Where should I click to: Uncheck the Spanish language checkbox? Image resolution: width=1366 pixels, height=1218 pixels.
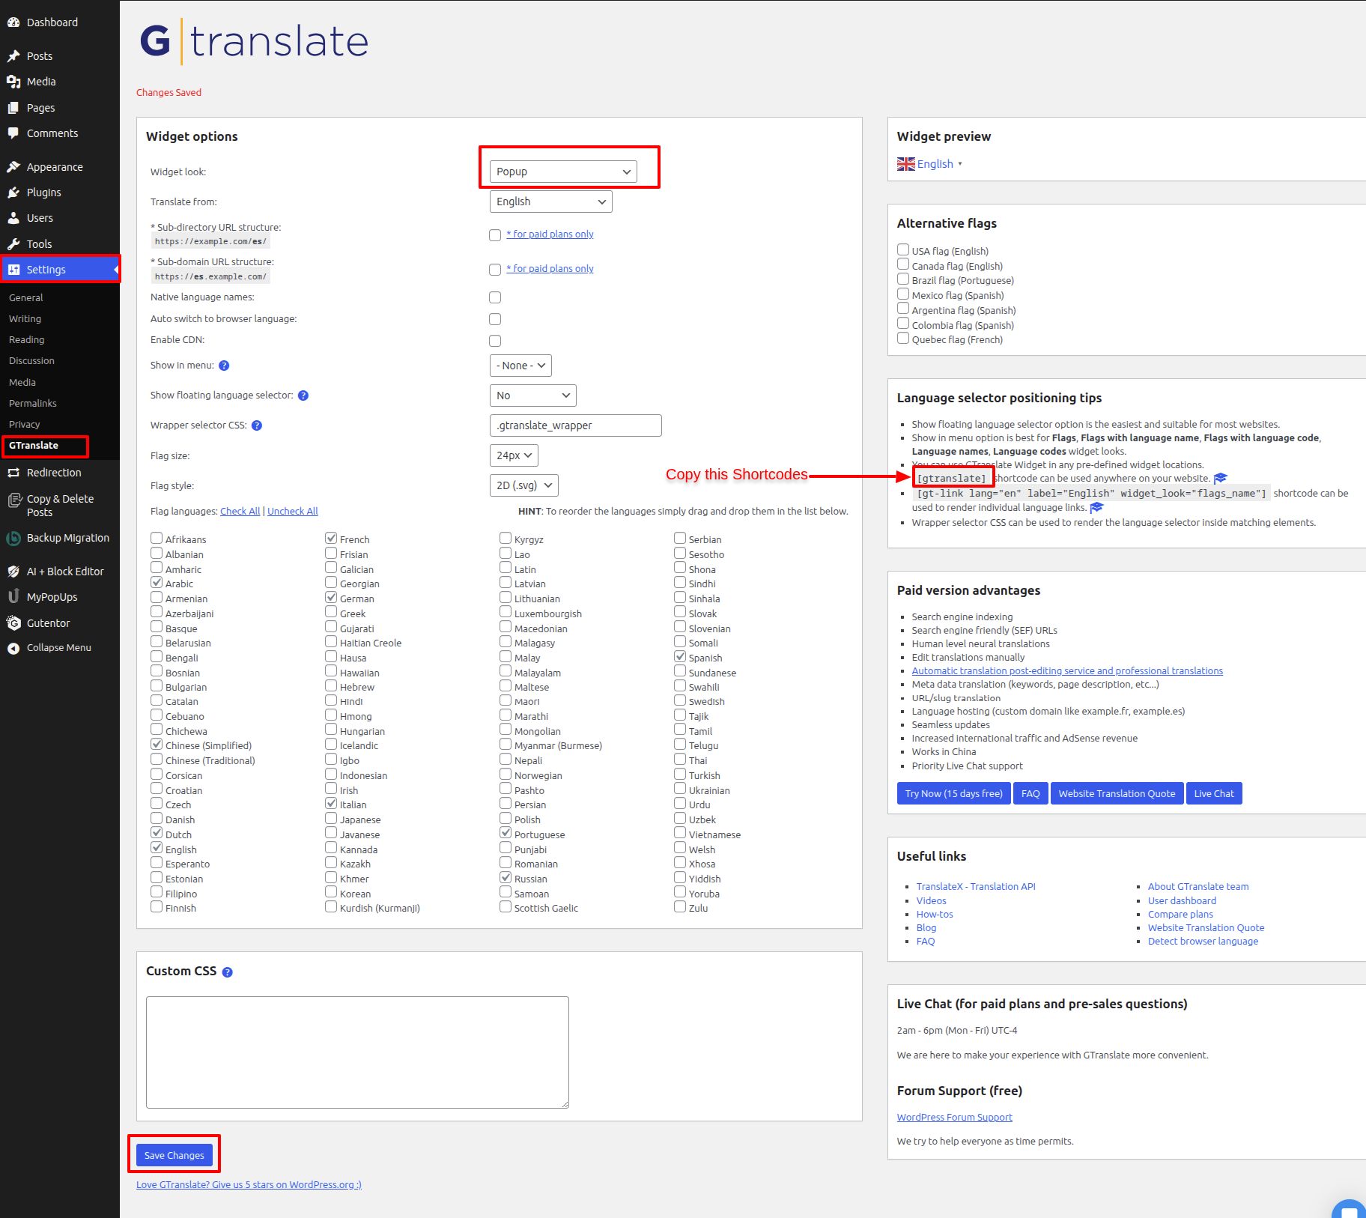tap(680, 657)
